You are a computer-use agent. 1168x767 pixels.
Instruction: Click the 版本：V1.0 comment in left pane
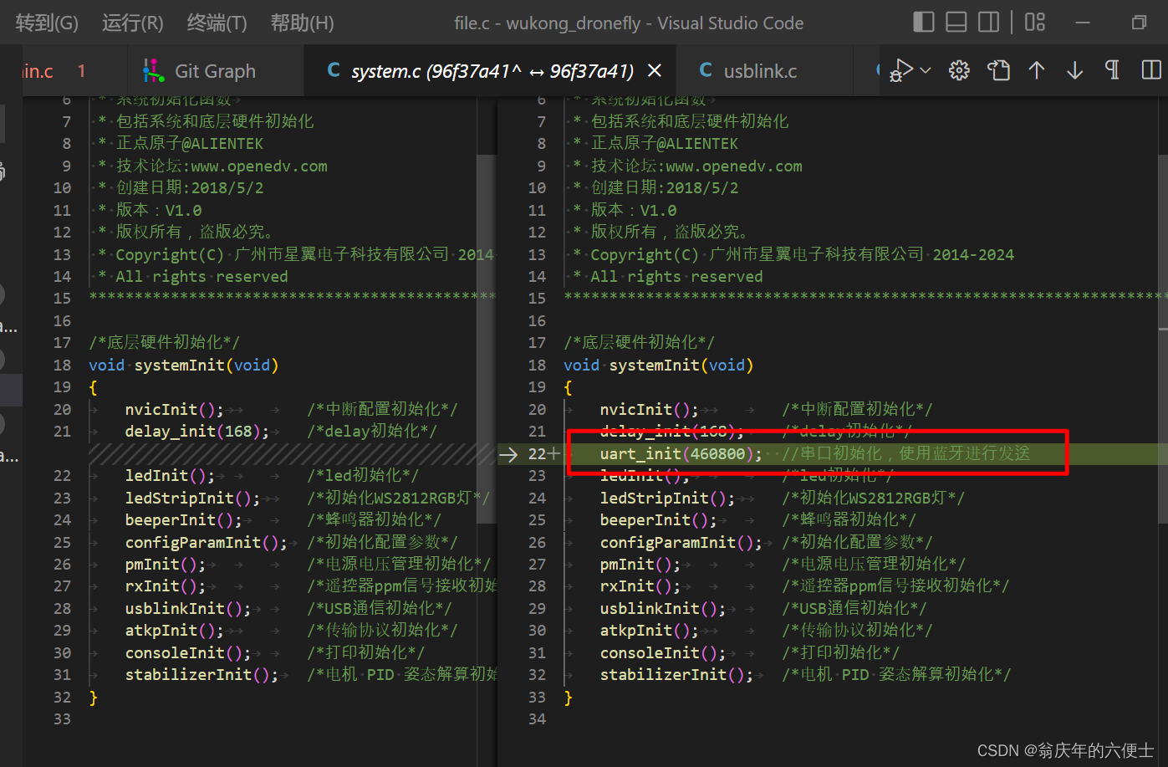coord(159,210)
